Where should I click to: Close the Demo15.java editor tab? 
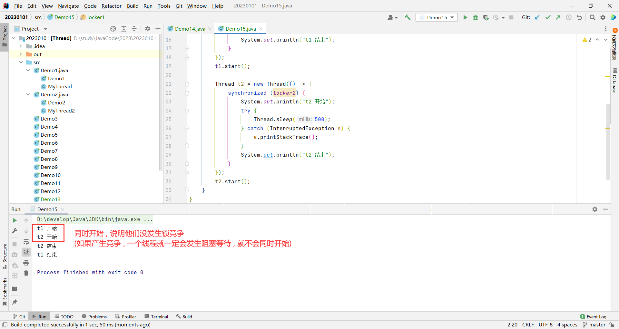pyautogui.click(x=261, y=29)
